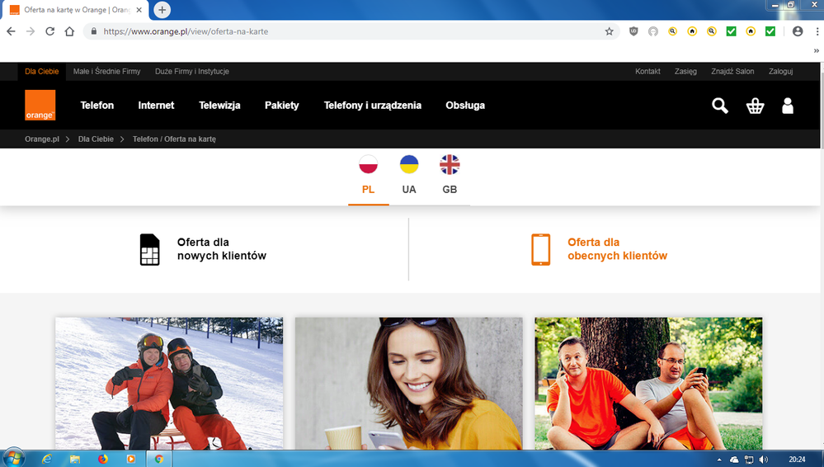
Task: Click the Znajdź Salon link
Action: click(732, 72)
